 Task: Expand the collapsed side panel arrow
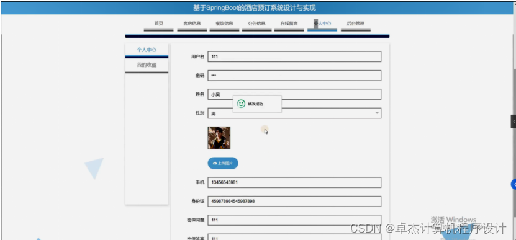click(x=514, y=122)
